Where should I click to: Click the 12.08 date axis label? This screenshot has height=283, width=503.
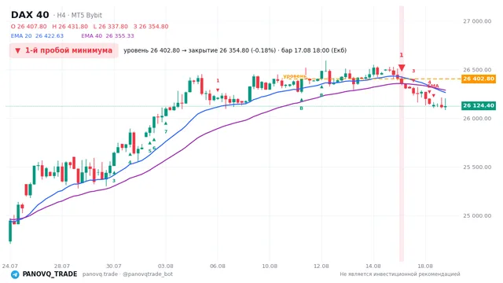coord(321,266)
